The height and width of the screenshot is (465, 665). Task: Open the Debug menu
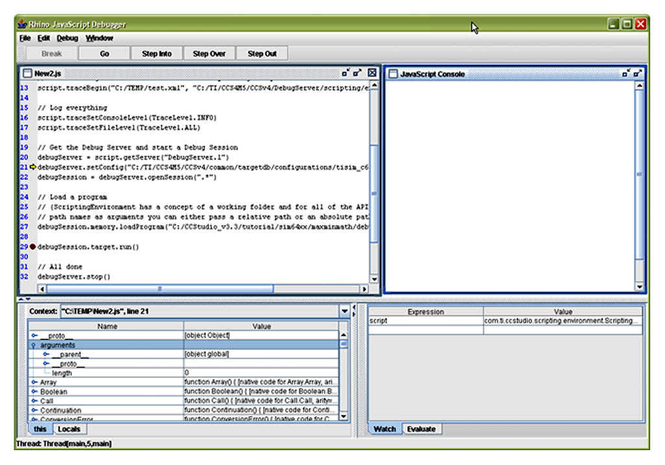coord(66,38)
